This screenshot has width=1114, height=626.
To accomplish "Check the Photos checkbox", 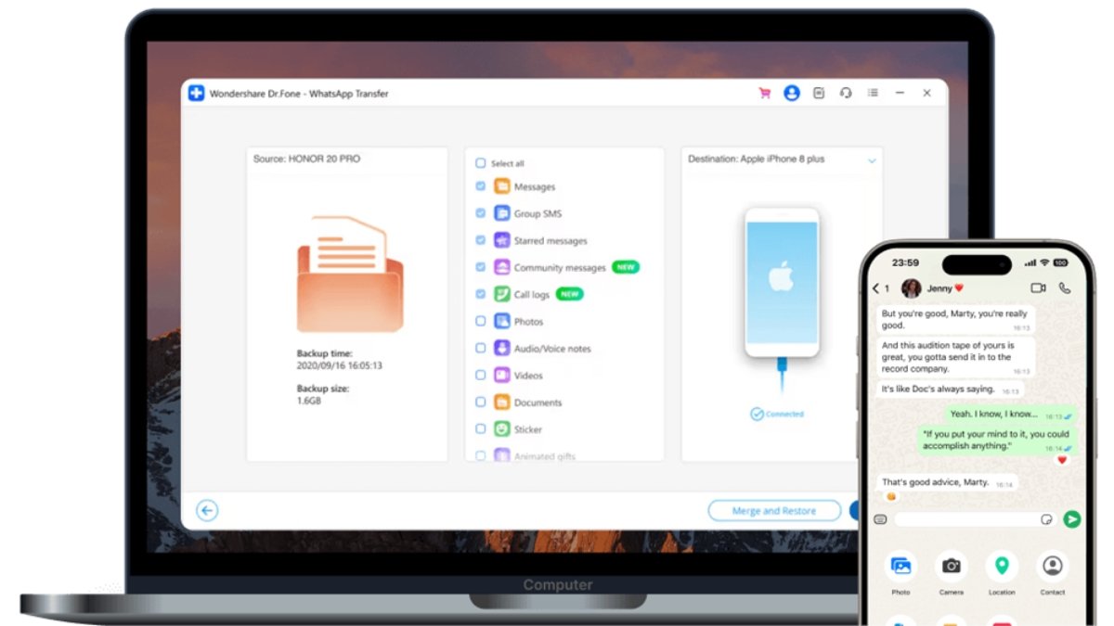I will pyautogui.click(x=481, y=321).
